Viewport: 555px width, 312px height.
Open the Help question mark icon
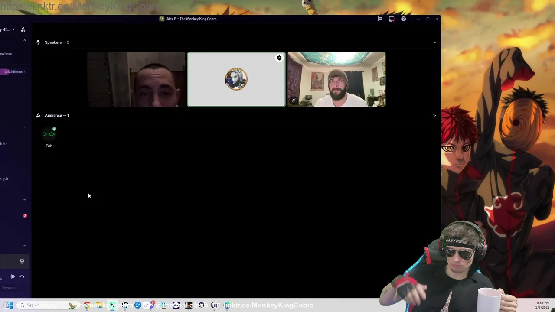pyautogui.click(x=403, y=19)
